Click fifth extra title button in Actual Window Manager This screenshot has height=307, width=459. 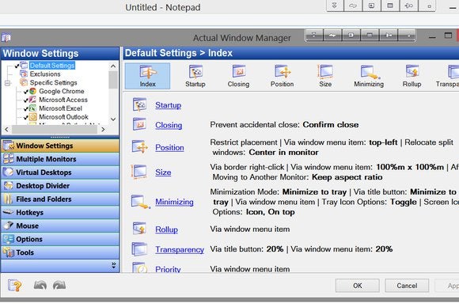(x=389, y=35)
